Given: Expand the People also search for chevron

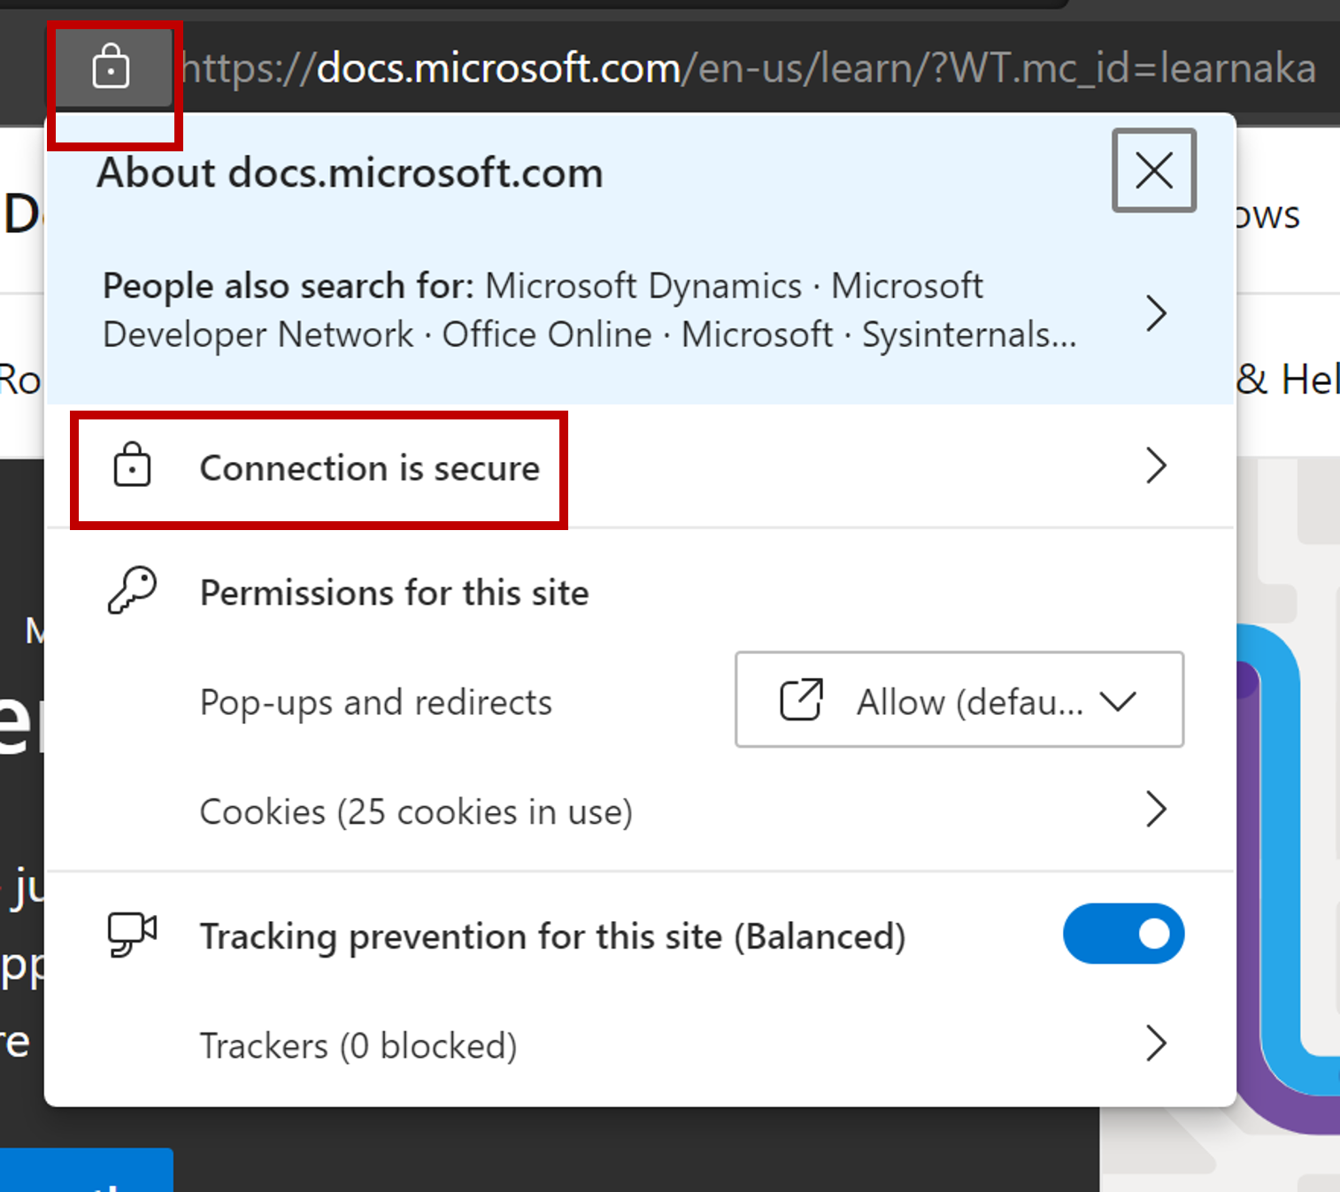Looking at the screenshot, I should [1156, 313].
